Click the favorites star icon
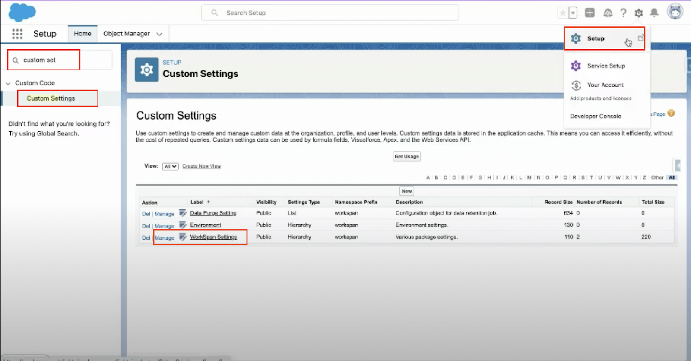This screenshot has height=361, width=691. pos(562,13)
